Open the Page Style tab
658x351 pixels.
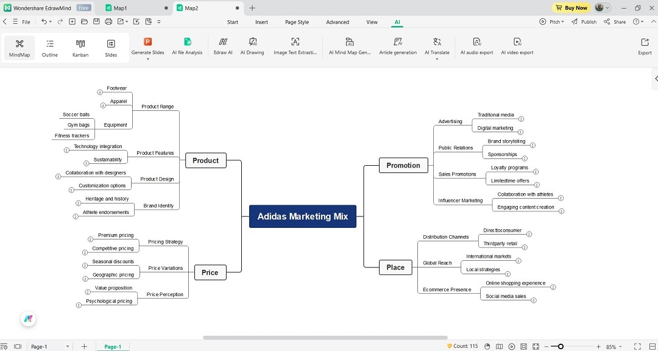tap(297, 22)
